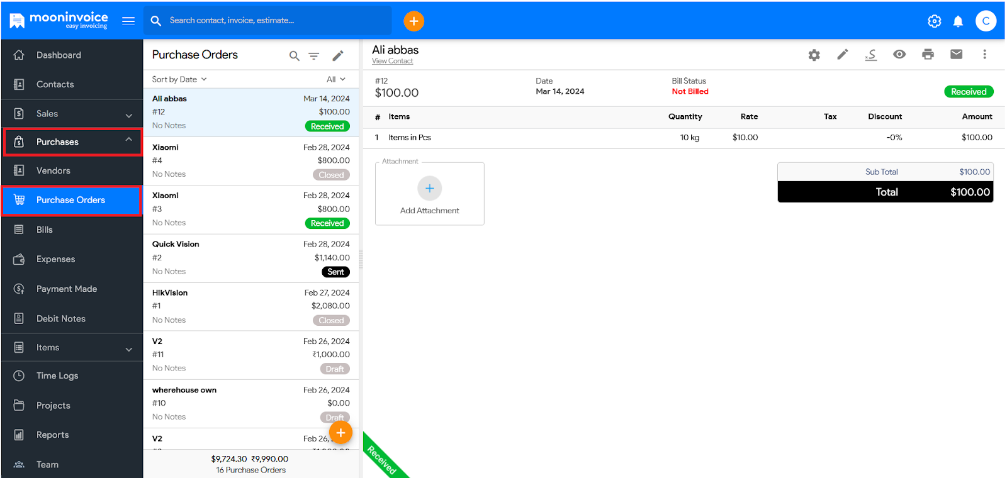This screenshot has height=478, width=1007.
Task: Open the Sort by Date dropdown
Action: click(x=179, y=79)
